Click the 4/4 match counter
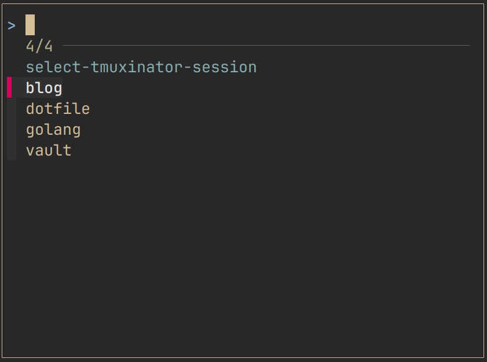This screenshot has height=362, width=487. coord(39,46)
